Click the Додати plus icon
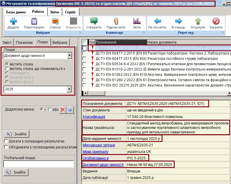The width and height of the screenshot is (231, 184). click(x=13, y=21)
